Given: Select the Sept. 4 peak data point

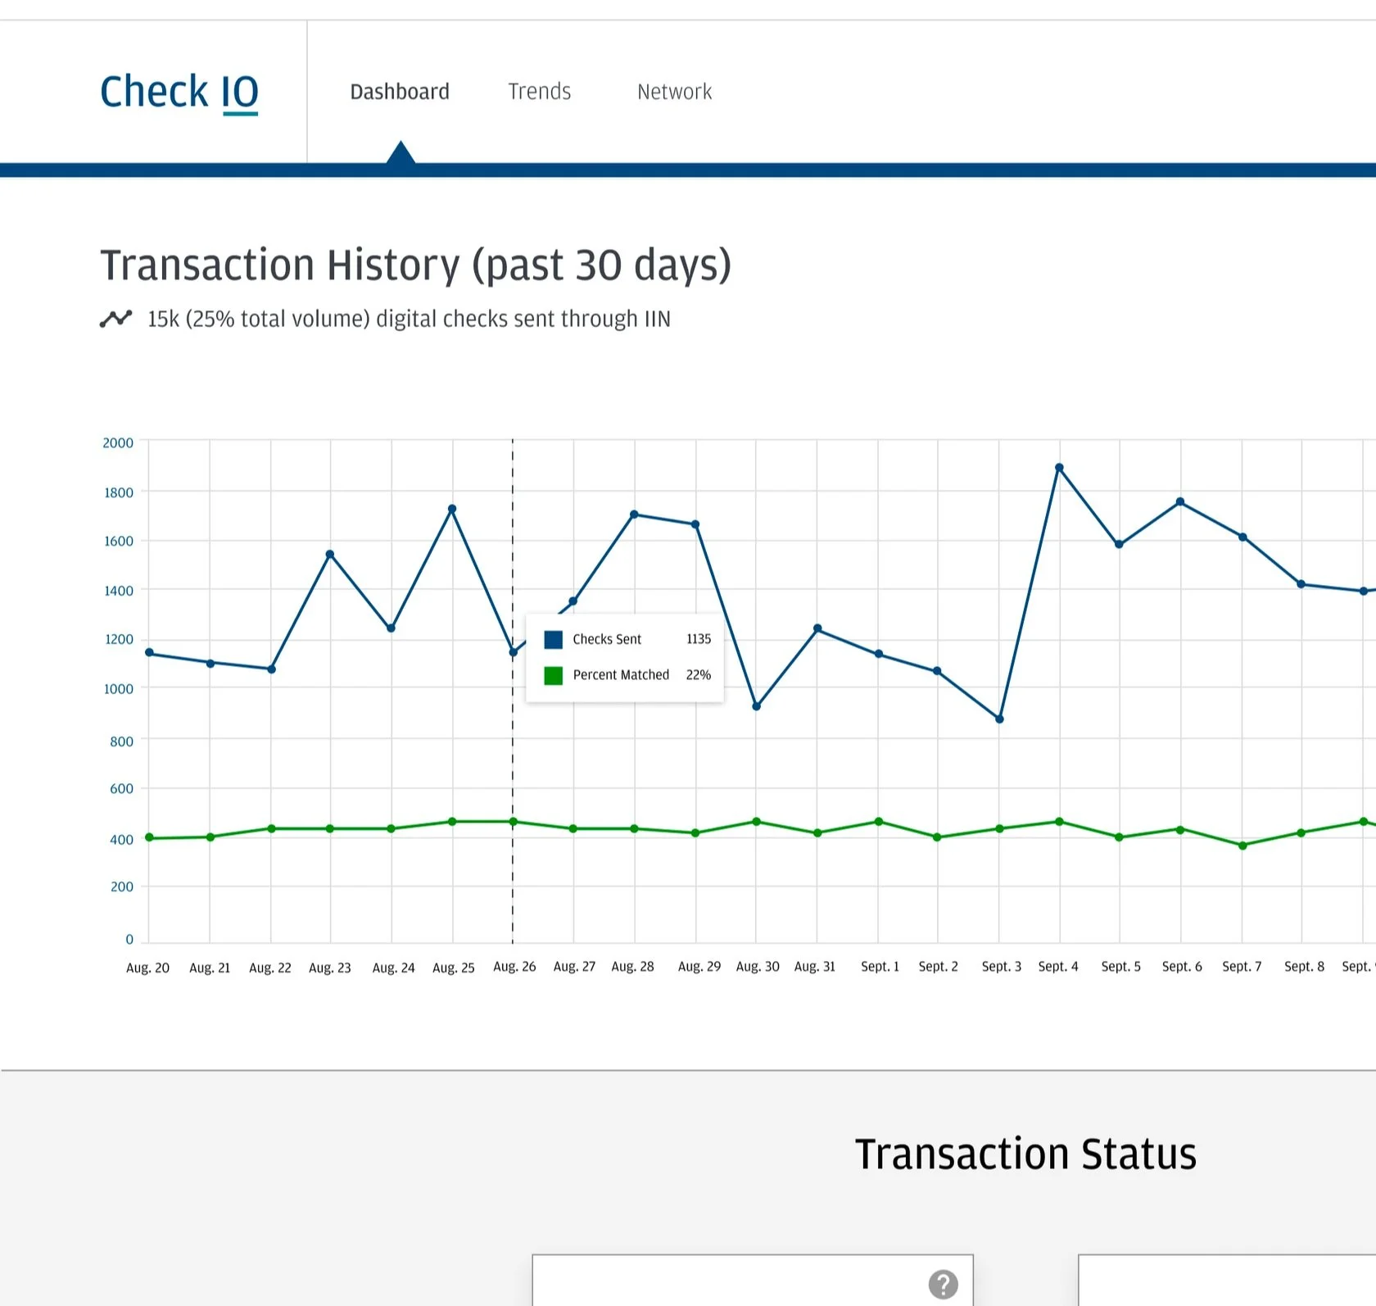Looking at the screenshot, I should (1059, 468).
